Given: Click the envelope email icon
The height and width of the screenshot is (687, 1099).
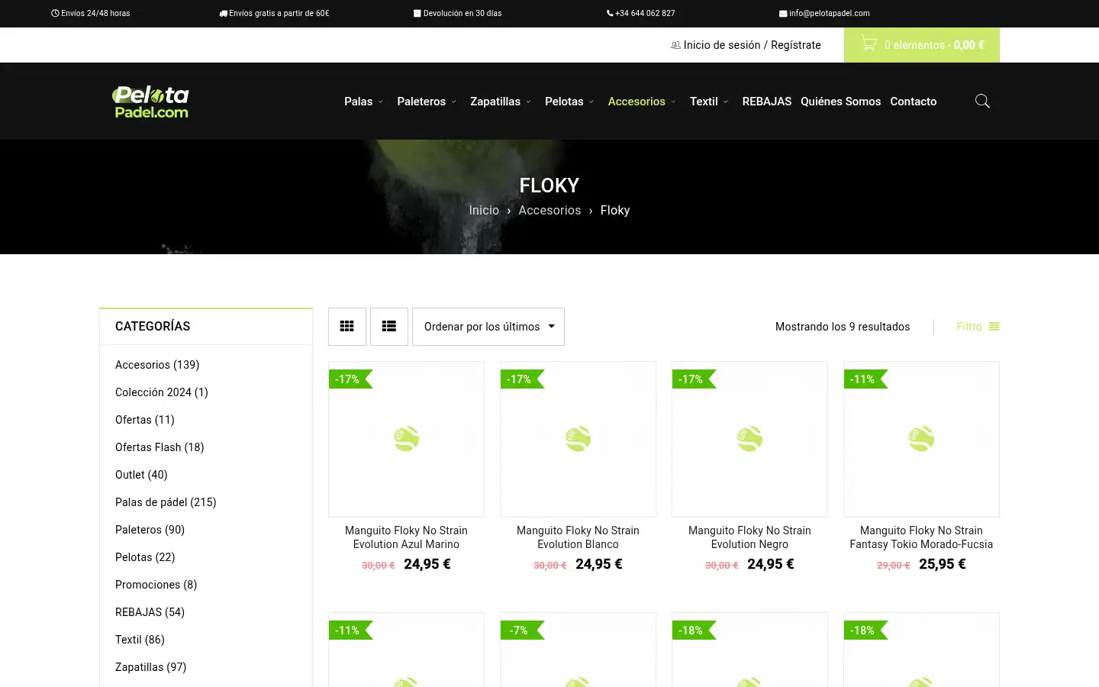Looking at the screenshot, I should [x=783, y=13].
